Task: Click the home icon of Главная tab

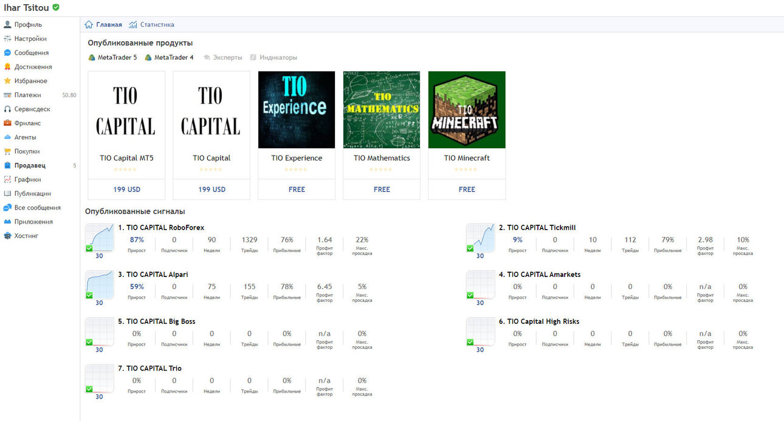Action: click(89, 25)
